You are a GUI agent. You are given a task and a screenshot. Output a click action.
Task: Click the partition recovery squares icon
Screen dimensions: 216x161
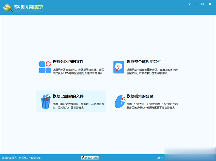coord(45,67)
